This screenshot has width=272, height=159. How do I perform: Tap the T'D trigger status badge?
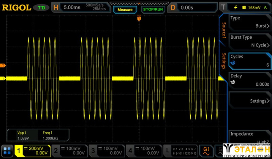click(41, 7)
